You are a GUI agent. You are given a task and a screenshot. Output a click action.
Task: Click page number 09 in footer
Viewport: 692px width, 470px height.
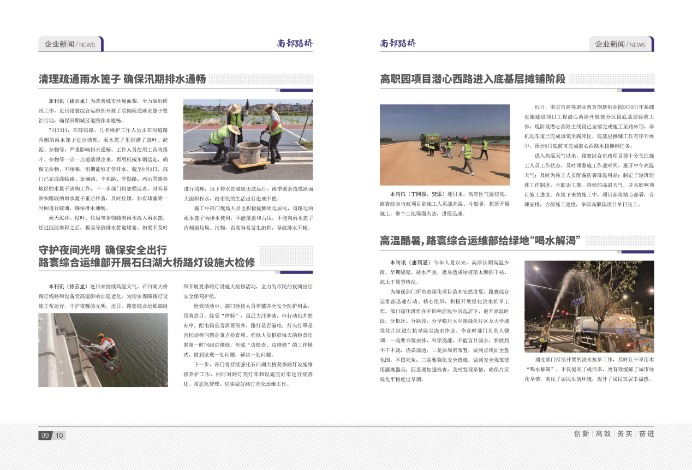[x=45, y=436]
